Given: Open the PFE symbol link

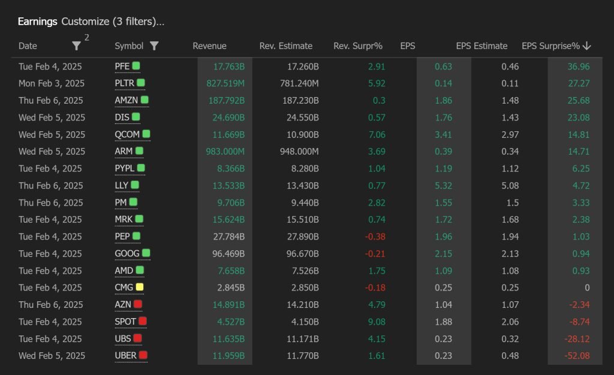Looking at the screenshot, I should click(x=122, y=66).
